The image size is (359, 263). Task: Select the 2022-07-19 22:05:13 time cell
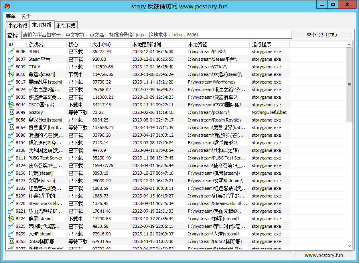pyautogui.click(x=153, y=226)
